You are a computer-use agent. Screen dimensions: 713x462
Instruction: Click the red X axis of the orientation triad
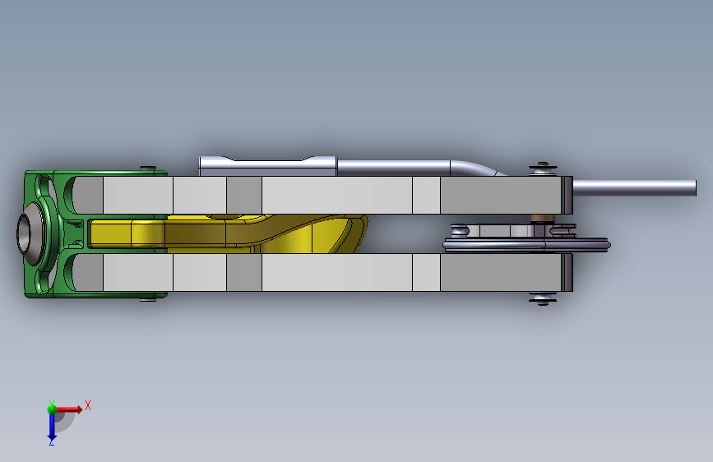pos(69,409)
